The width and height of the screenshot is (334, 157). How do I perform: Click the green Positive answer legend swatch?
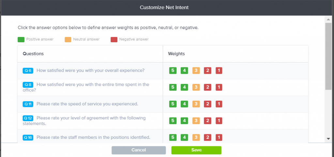[x=21, y=40]
